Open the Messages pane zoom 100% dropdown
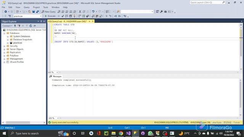Image resolution: width=244 pixels, height=137 pixels. [x=58, y=118]
